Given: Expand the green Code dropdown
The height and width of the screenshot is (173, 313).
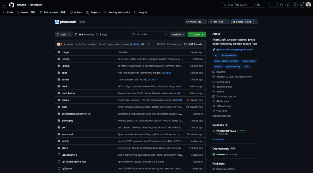Looking at the screenshot, I should [196, 34].
